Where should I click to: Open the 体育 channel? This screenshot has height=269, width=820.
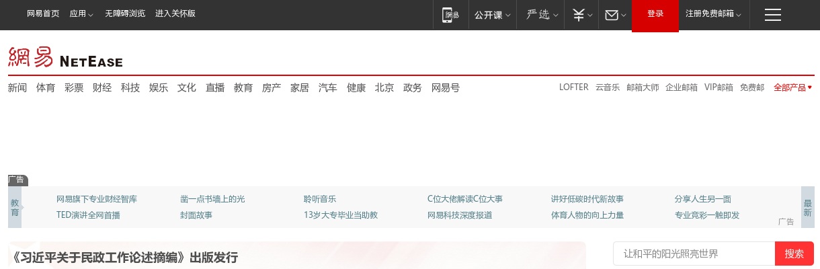[46, 87]
